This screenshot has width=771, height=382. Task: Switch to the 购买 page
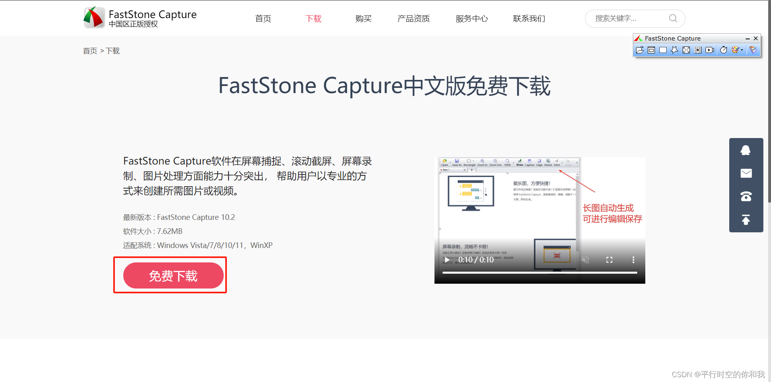pyautogui.click(x=363, y=18)
